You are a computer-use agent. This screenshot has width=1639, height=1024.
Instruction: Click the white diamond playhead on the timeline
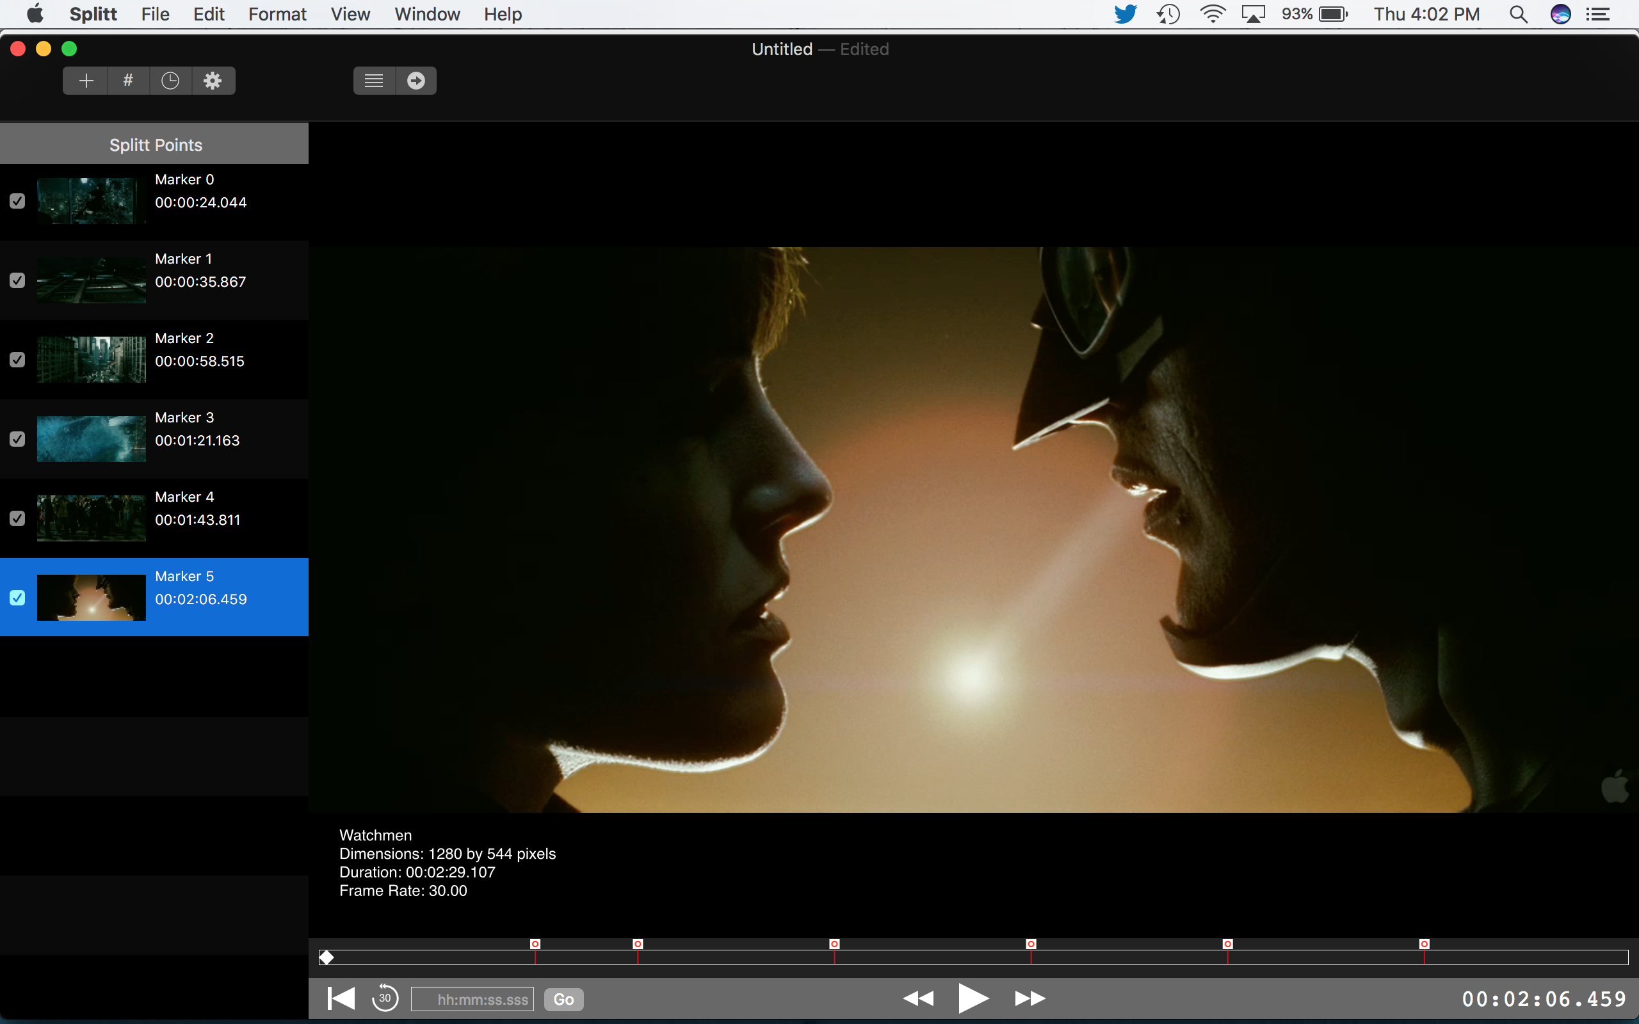pos(327,957)
